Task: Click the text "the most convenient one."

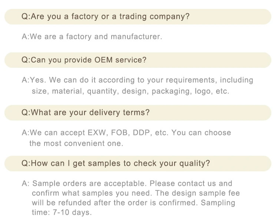Action: coord(76,143)
